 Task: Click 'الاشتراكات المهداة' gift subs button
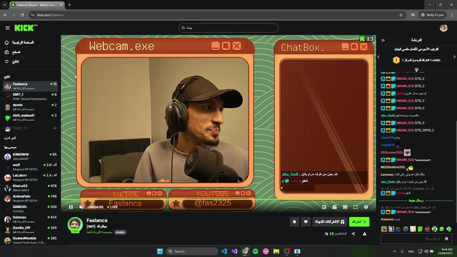click(x=330, y=222)
